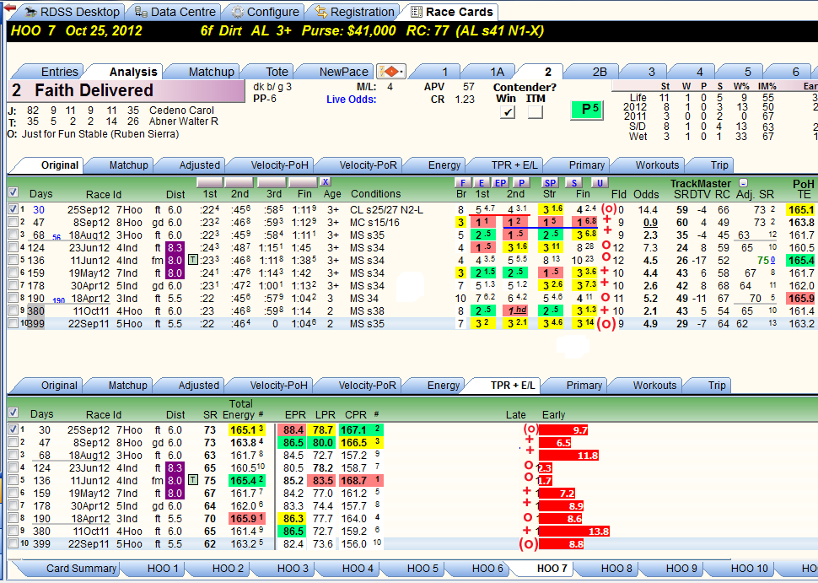Click the T icon in the TPR + E/L table's 11Jun12 row
This screenshot has height=583, width=818.
(192, 480)
